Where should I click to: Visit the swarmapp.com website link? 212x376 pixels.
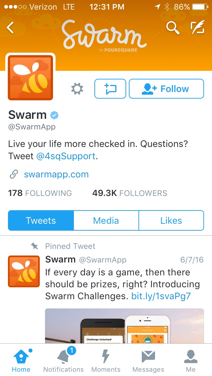click(x=56, y=174)
